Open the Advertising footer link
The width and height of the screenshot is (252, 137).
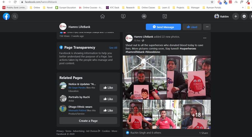coord(78,131)
